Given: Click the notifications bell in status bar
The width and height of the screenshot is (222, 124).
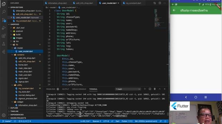Looking at the screenshot, I should tap(165, 121).
